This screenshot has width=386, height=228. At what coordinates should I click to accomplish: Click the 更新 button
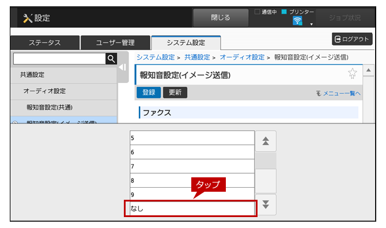coord(175,93)
